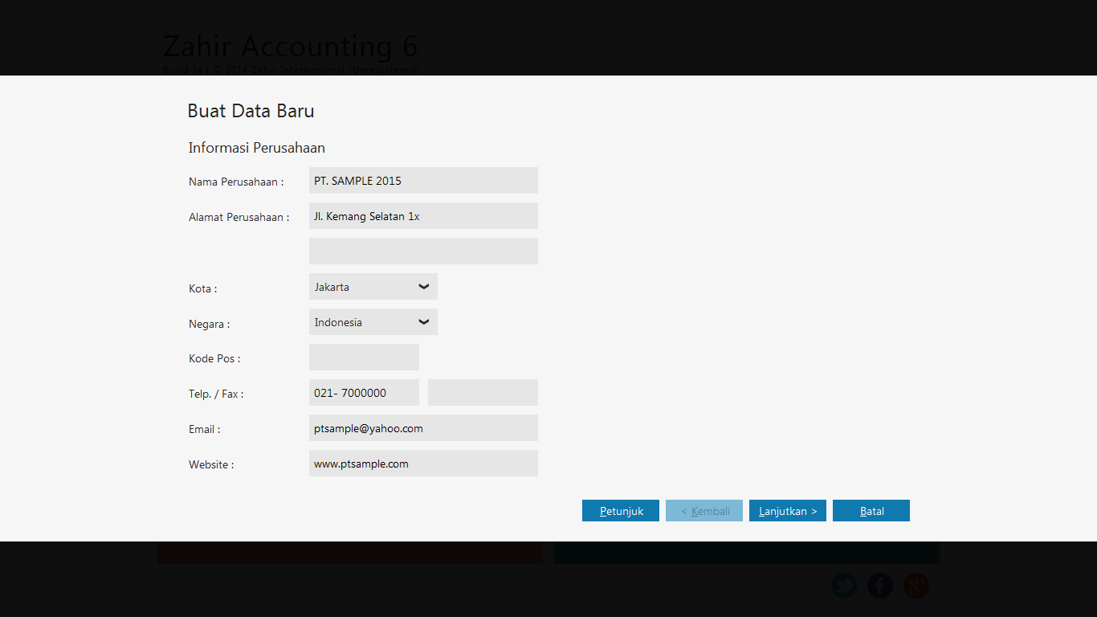Click the Email label
The height and width of the screenshot is (617, 1097).
205,430
